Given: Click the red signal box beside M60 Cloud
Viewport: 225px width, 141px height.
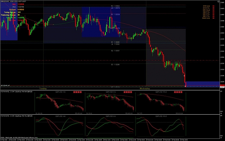Looking at the screenshot, I should (x=213, y=10).
